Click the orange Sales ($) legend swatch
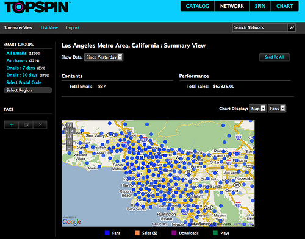Viewport: 305px width, 239px height. [x=137, y=233]
